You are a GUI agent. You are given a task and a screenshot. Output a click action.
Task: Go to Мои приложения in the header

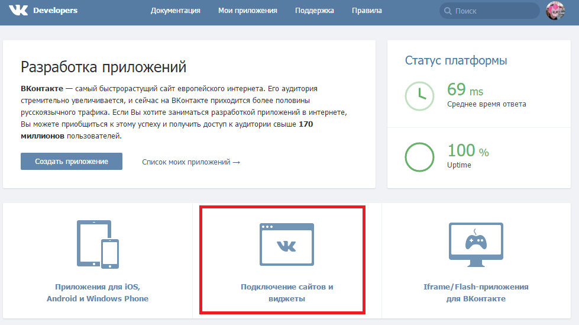click(248, 11)
